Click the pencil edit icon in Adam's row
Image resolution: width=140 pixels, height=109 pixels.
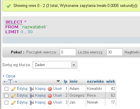[13, 89]
